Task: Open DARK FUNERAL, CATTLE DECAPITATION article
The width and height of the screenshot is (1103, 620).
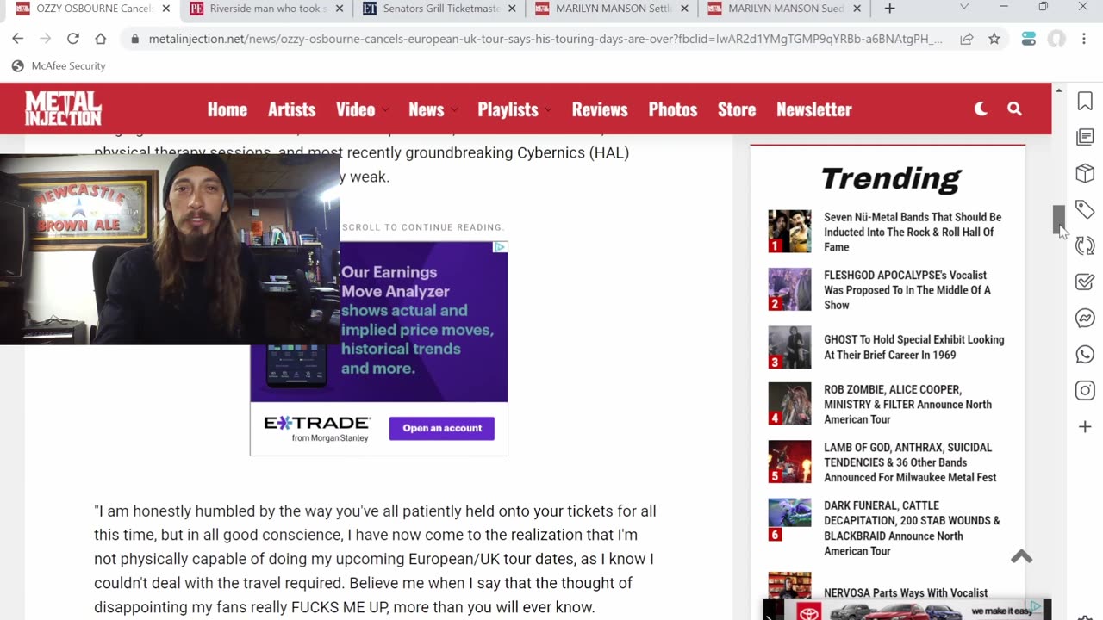Action: pyautogui.click(x=912, y=528)
